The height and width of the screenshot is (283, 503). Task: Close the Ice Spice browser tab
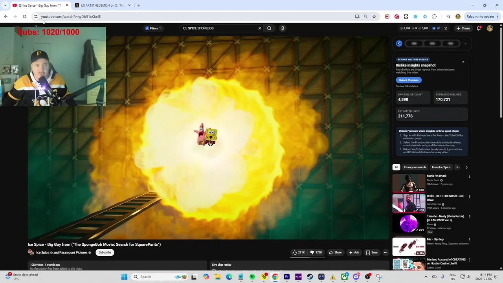click(x=67, y=6)
